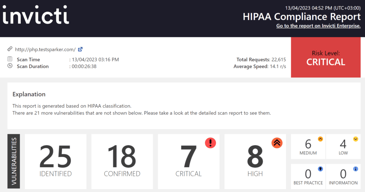
Task: Click the chain link icon before the URL
Action: click(10, 49)
